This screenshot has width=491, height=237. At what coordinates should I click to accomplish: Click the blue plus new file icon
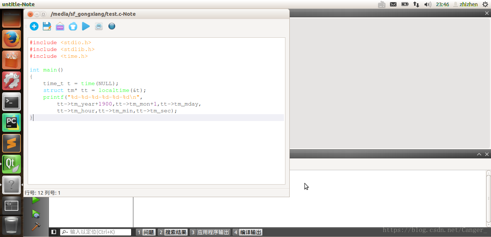click(x=34, y=26)
